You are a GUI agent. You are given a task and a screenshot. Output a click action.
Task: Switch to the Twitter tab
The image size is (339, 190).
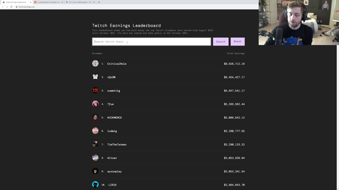80,2
